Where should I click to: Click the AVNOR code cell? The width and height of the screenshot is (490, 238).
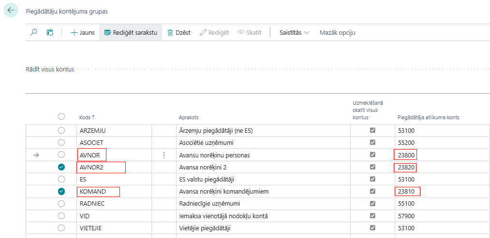point(114,154)
